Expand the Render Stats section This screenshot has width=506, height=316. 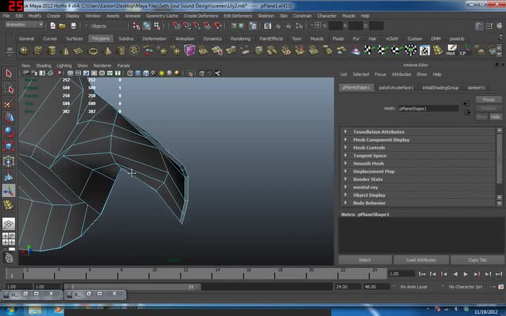367,179
